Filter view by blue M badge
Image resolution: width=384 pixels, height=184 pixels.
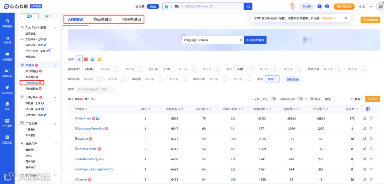tap(92, 59)
